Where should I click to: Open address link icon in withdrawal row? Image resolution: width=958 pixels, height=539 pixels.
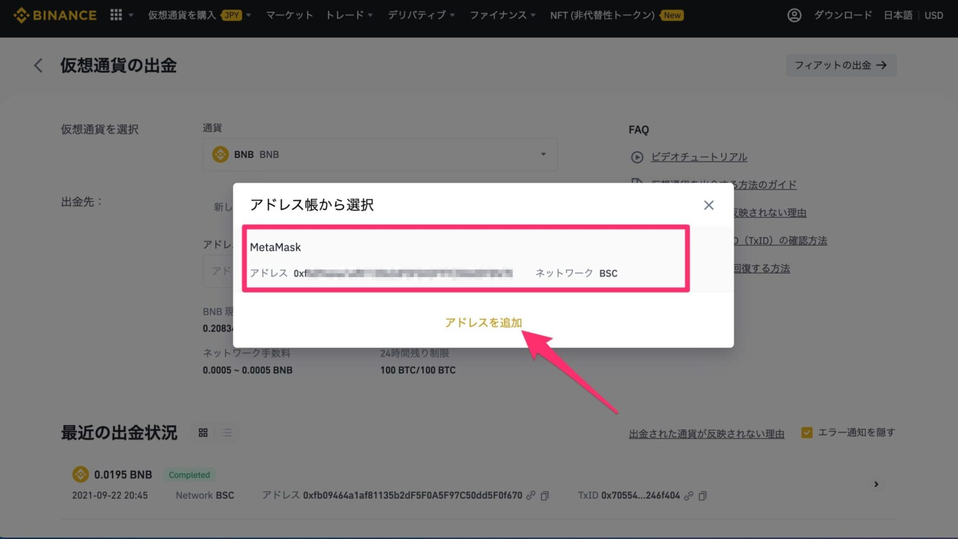[530, 496]
